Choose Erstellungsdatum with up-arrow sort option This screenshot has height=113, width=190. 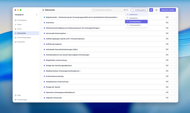(136, 25)
